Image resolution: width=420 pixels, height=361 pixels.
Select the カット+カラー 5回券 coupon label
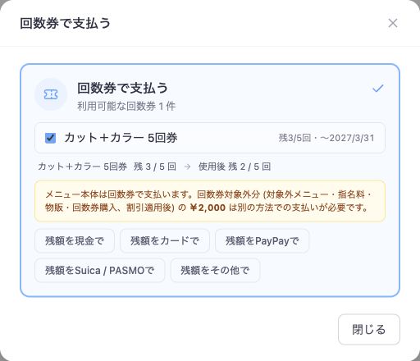tap(121, 138)
